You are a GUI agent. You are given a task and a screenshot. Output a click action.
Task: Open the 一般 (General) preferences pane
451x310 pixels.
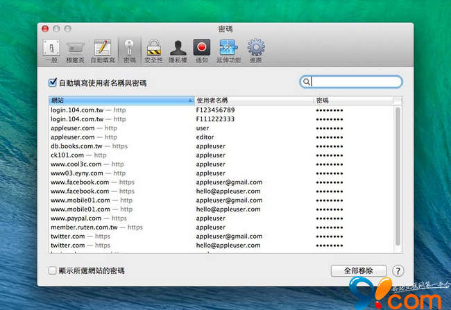[51, 50]
